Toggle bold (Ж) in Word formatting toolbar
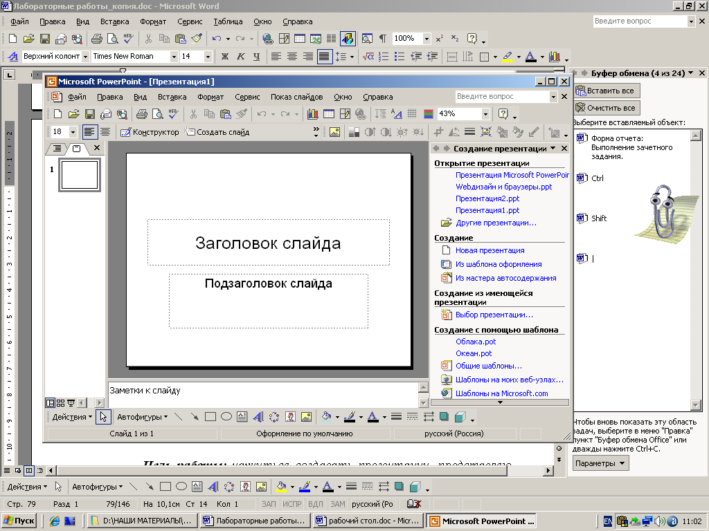 click(225, 57)
